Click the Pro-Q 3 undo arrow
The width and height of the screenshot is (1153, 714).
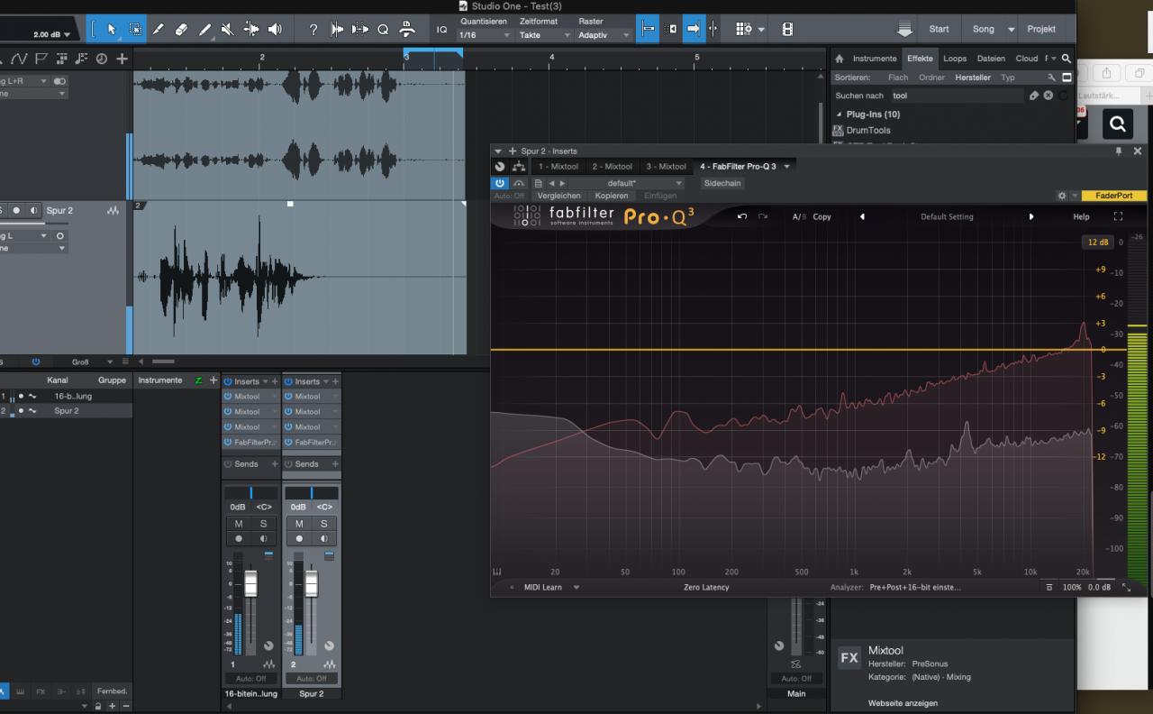click(742, 216)
